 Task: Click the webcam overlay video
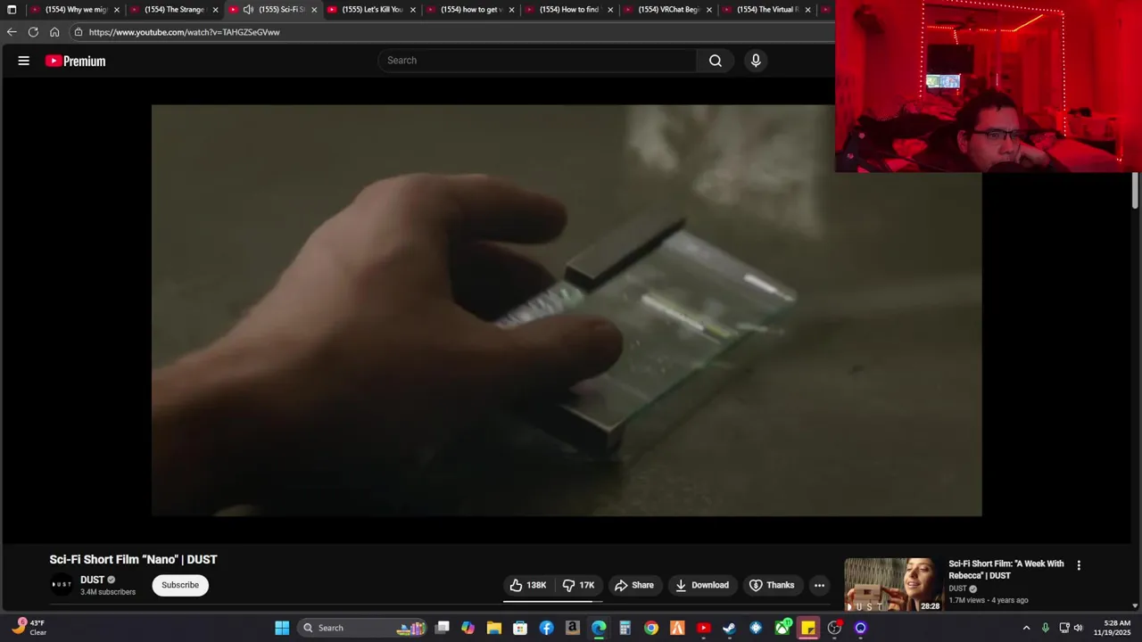[989, 86]
